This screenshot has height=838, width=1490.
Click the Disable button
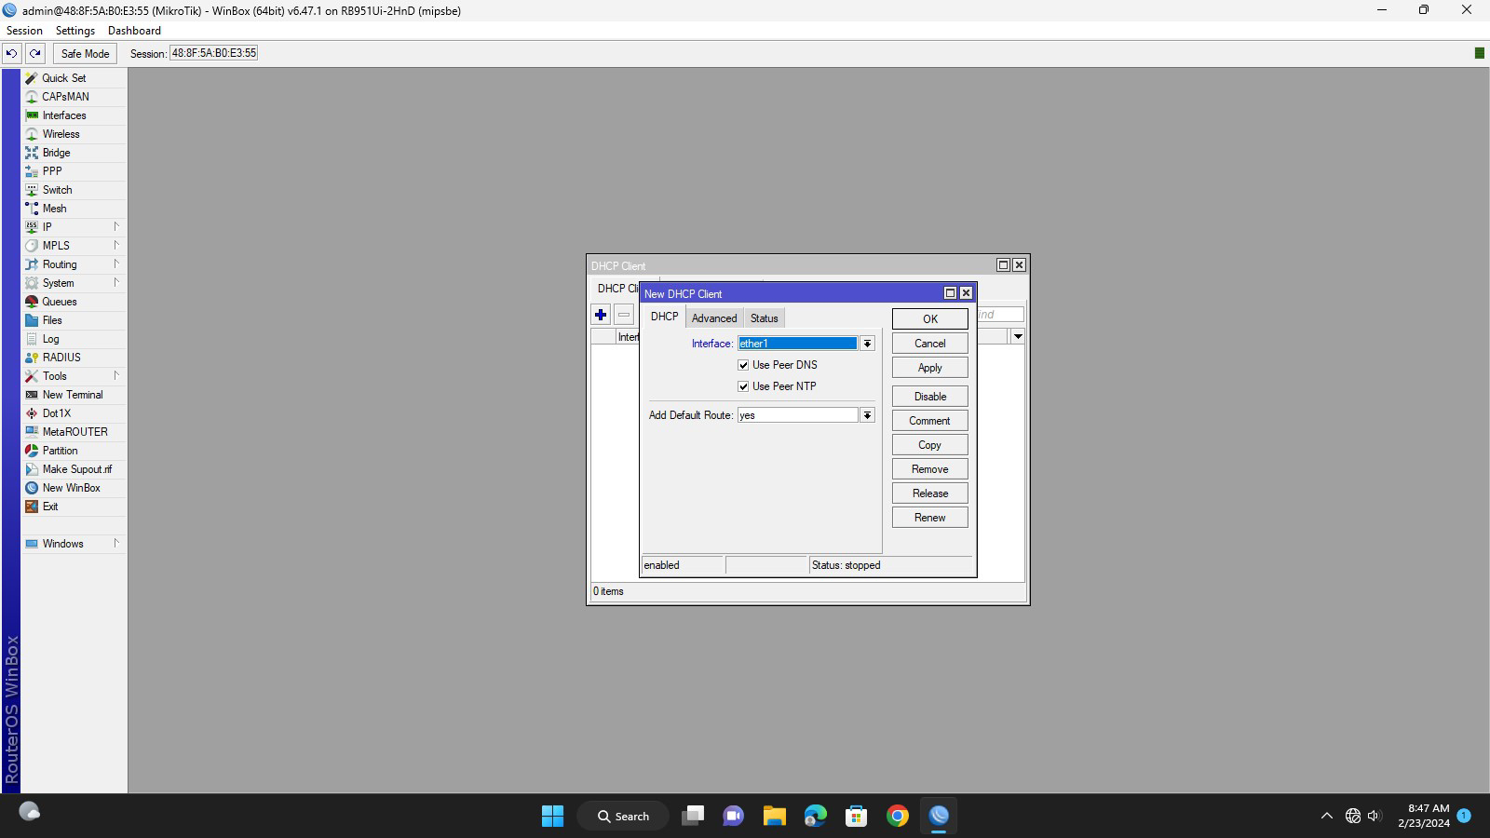pos(929,397)
